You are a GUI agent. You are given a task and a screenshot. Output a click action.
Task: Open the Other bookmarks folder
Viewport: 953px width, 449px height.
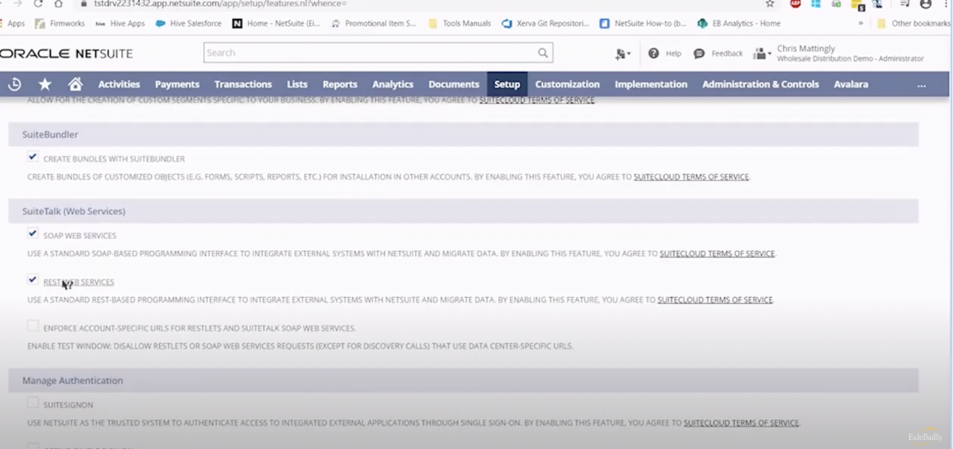point(914,23)
